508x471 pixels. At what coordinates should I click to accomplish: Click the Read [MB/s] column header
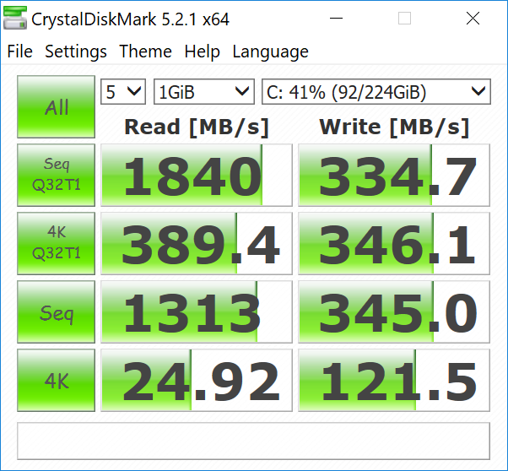(197, 127)
